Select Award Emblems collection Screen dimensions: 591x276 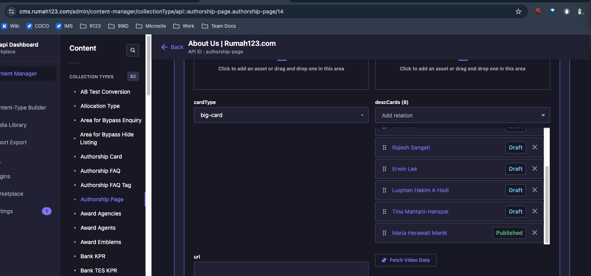click(101, 242)
